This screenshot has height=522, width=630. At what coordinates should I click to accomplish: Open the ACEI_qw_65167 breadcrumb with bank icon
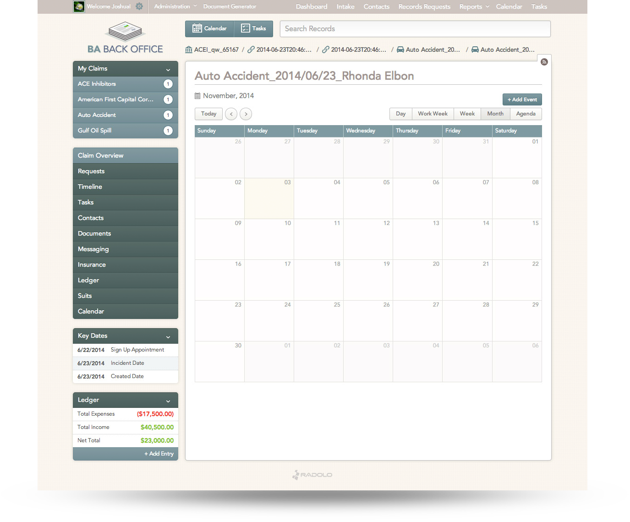click(x=212, y=49)
